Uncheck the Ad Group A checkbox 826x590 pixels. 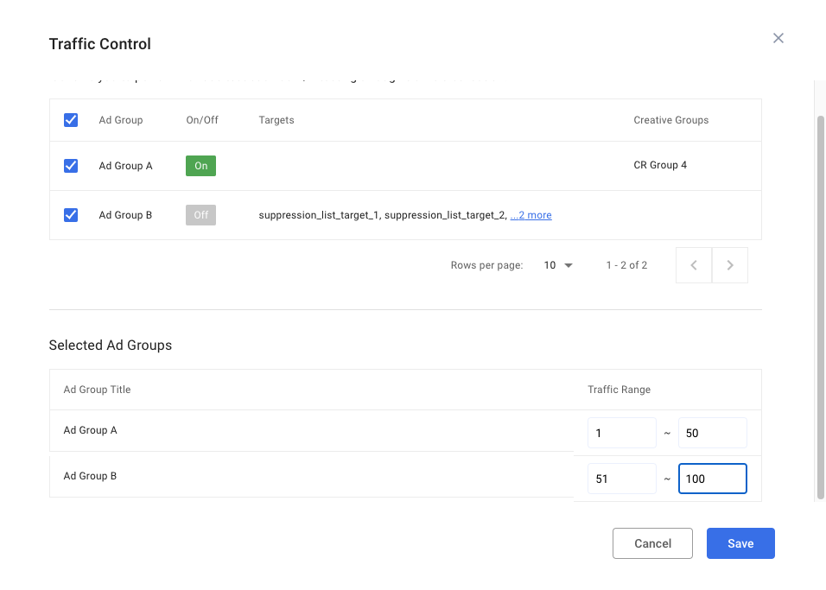[x=71, y=166]
